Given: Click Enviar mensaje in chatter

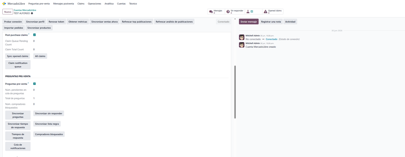Looking at the screenshot, I should click(249, 22).
